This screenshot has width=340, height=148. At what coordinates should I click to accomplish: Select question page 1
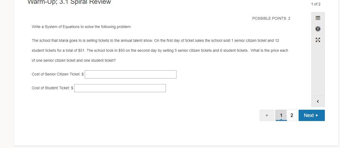(281, 115)
